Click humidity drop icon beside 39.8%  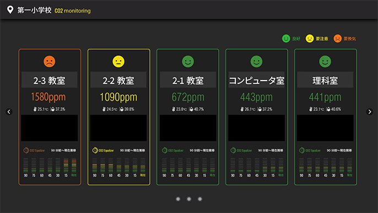click(x=122, y=109)
